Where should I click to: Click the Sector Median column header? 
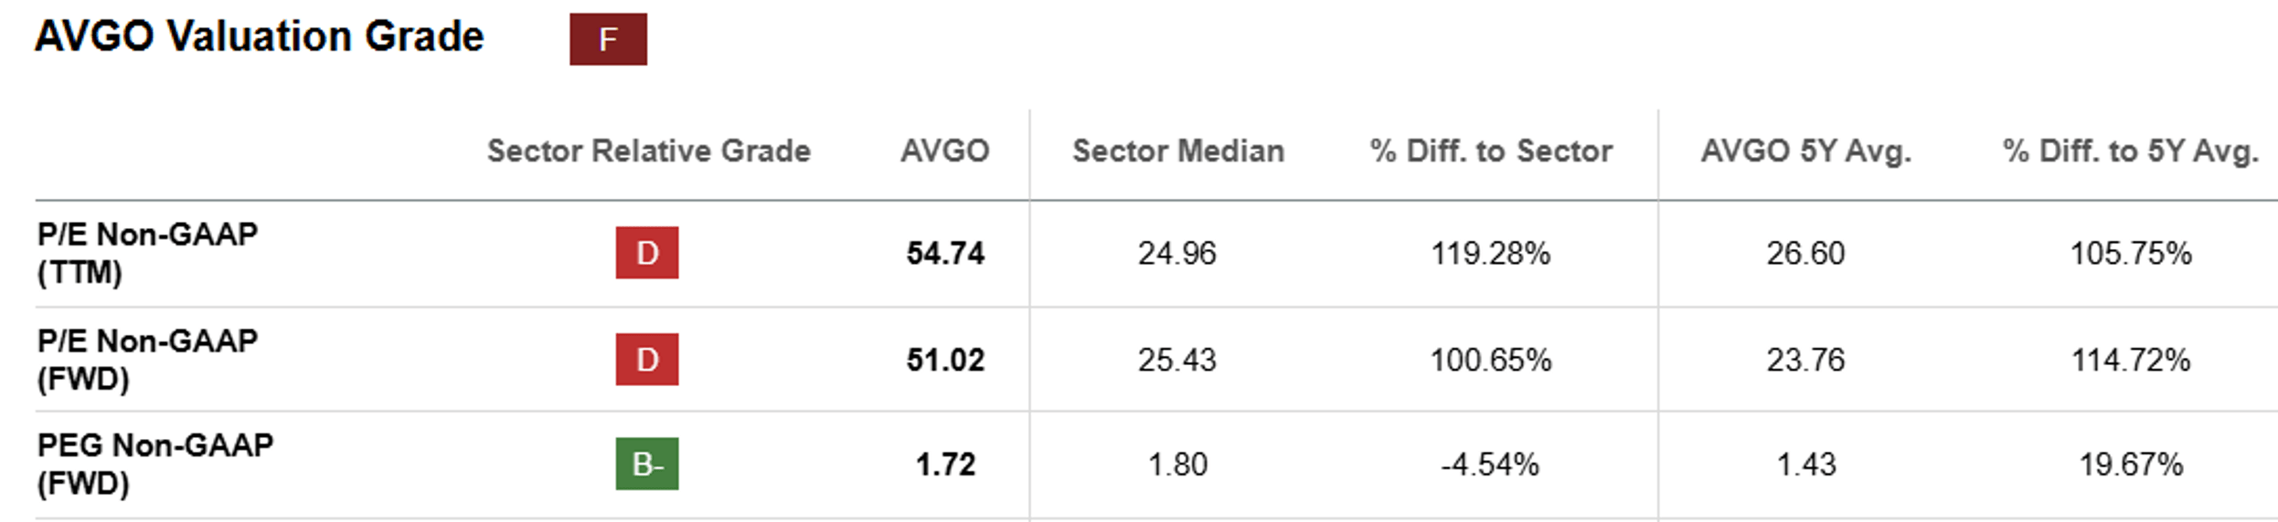point(1177,151)
